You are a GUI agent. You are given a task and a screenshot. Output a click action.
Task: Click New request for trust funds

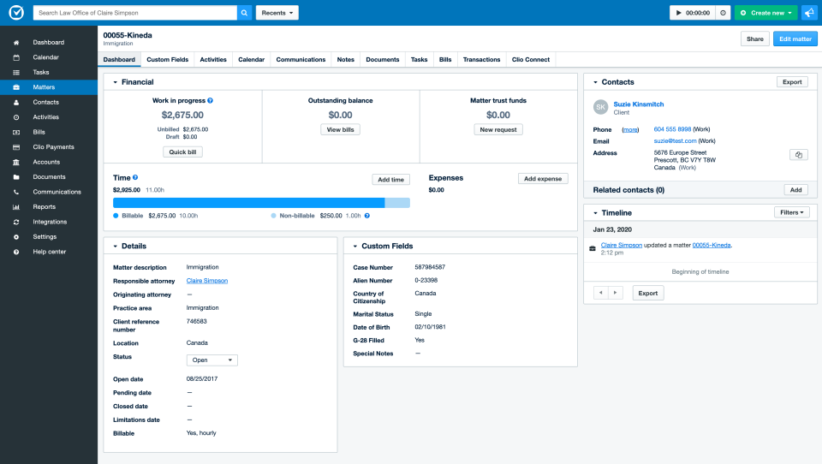[498, 129]
